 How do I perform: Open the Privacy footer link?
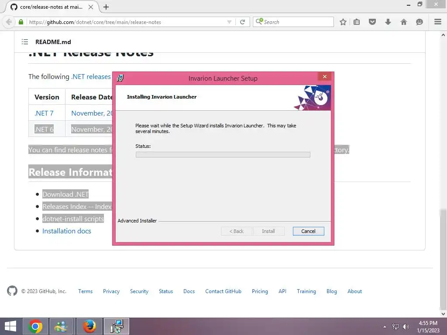pyautogui.click(x=111, y=291)
